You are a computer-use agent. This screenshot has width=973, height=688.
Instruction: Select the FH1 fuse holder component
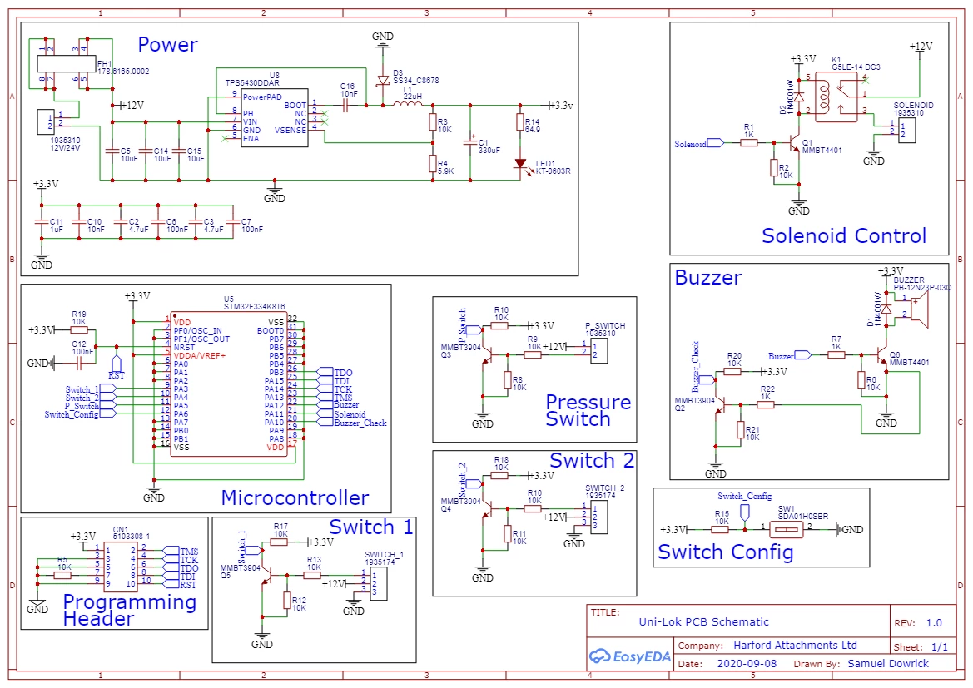67,64
